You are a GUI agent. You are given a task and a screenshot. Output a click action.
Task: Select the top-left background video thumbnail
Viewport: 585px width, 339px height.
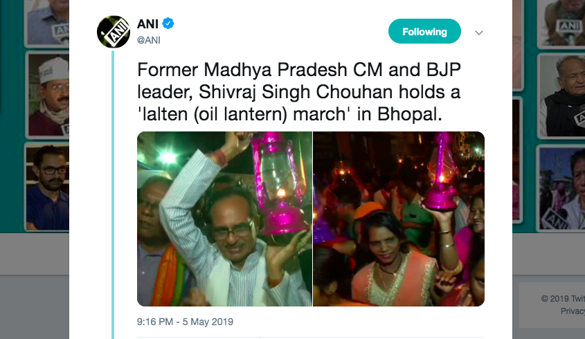(47, 21)
